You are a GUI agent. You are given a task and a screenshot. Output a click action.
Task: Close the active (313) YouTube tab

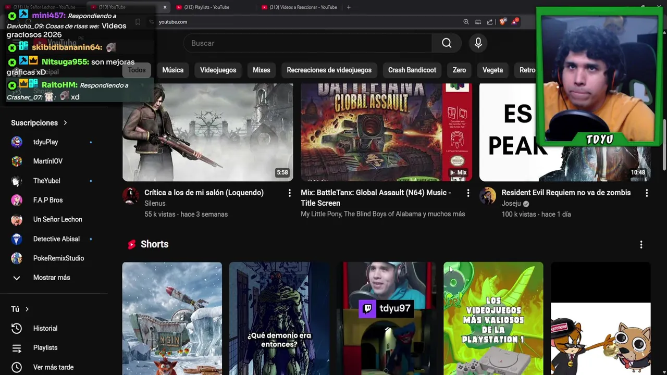(165, 7)
